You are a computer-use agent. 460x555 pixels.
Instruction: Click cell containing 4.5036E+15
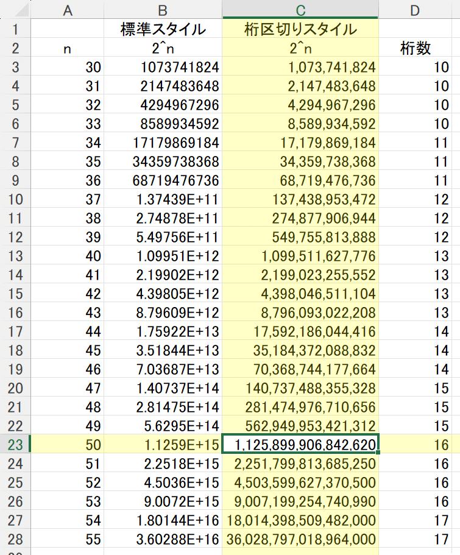(163, 483)
